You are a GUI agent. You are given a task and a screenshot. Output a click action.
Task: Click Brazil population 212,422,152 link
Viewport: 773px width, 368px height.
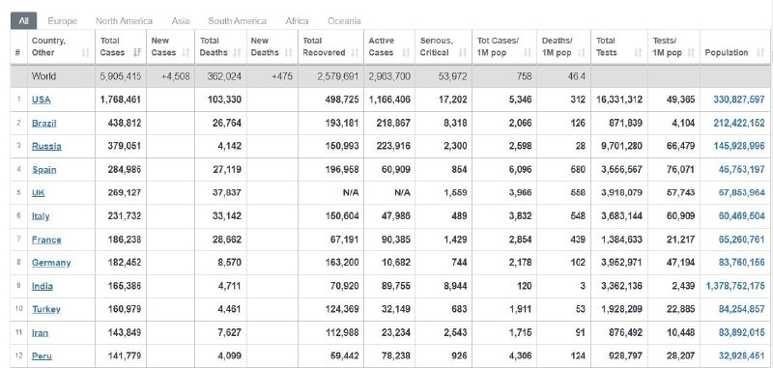click(x=739, y=124)
